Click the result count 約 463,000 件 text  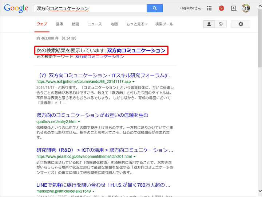click(48, 38)
